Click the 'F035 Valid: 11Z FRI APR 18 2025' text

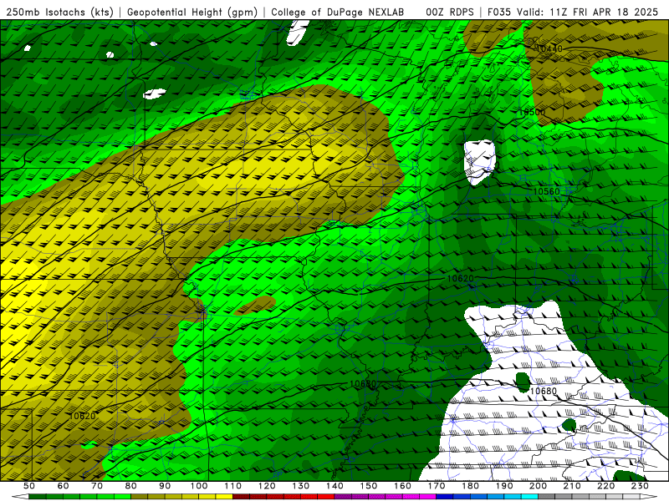coord(573,12)
